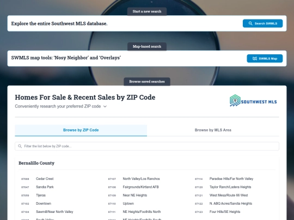Switch to Browse by MLS Area tab
Screen dimensions: 294x220
coord(213,130)
